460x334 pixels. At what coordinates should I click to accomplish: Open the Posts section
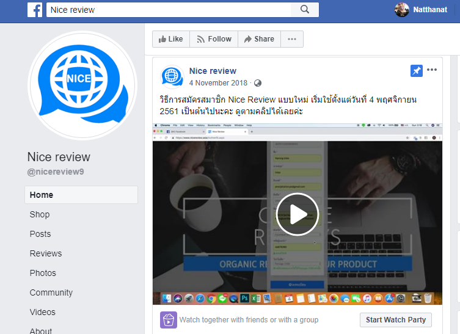point(40,234)
